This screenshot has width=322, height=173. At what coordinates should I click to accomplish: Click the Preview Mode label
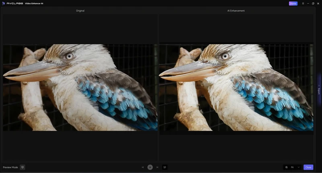click(x=10, y=167)
